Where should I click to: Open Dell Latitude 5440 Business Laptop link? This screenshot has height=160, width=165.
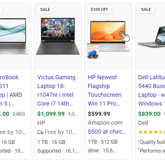tap(152, 90)
